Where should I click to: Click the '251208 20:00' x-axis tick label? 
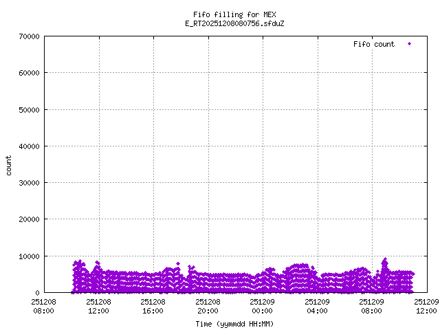(208, 306)
